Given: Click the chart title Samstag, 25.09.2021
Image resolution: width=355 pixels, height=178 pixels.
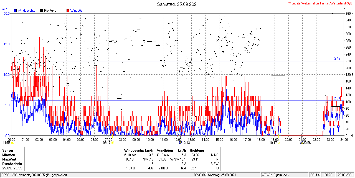Looking at the screenshot, I should click(178, 4).
